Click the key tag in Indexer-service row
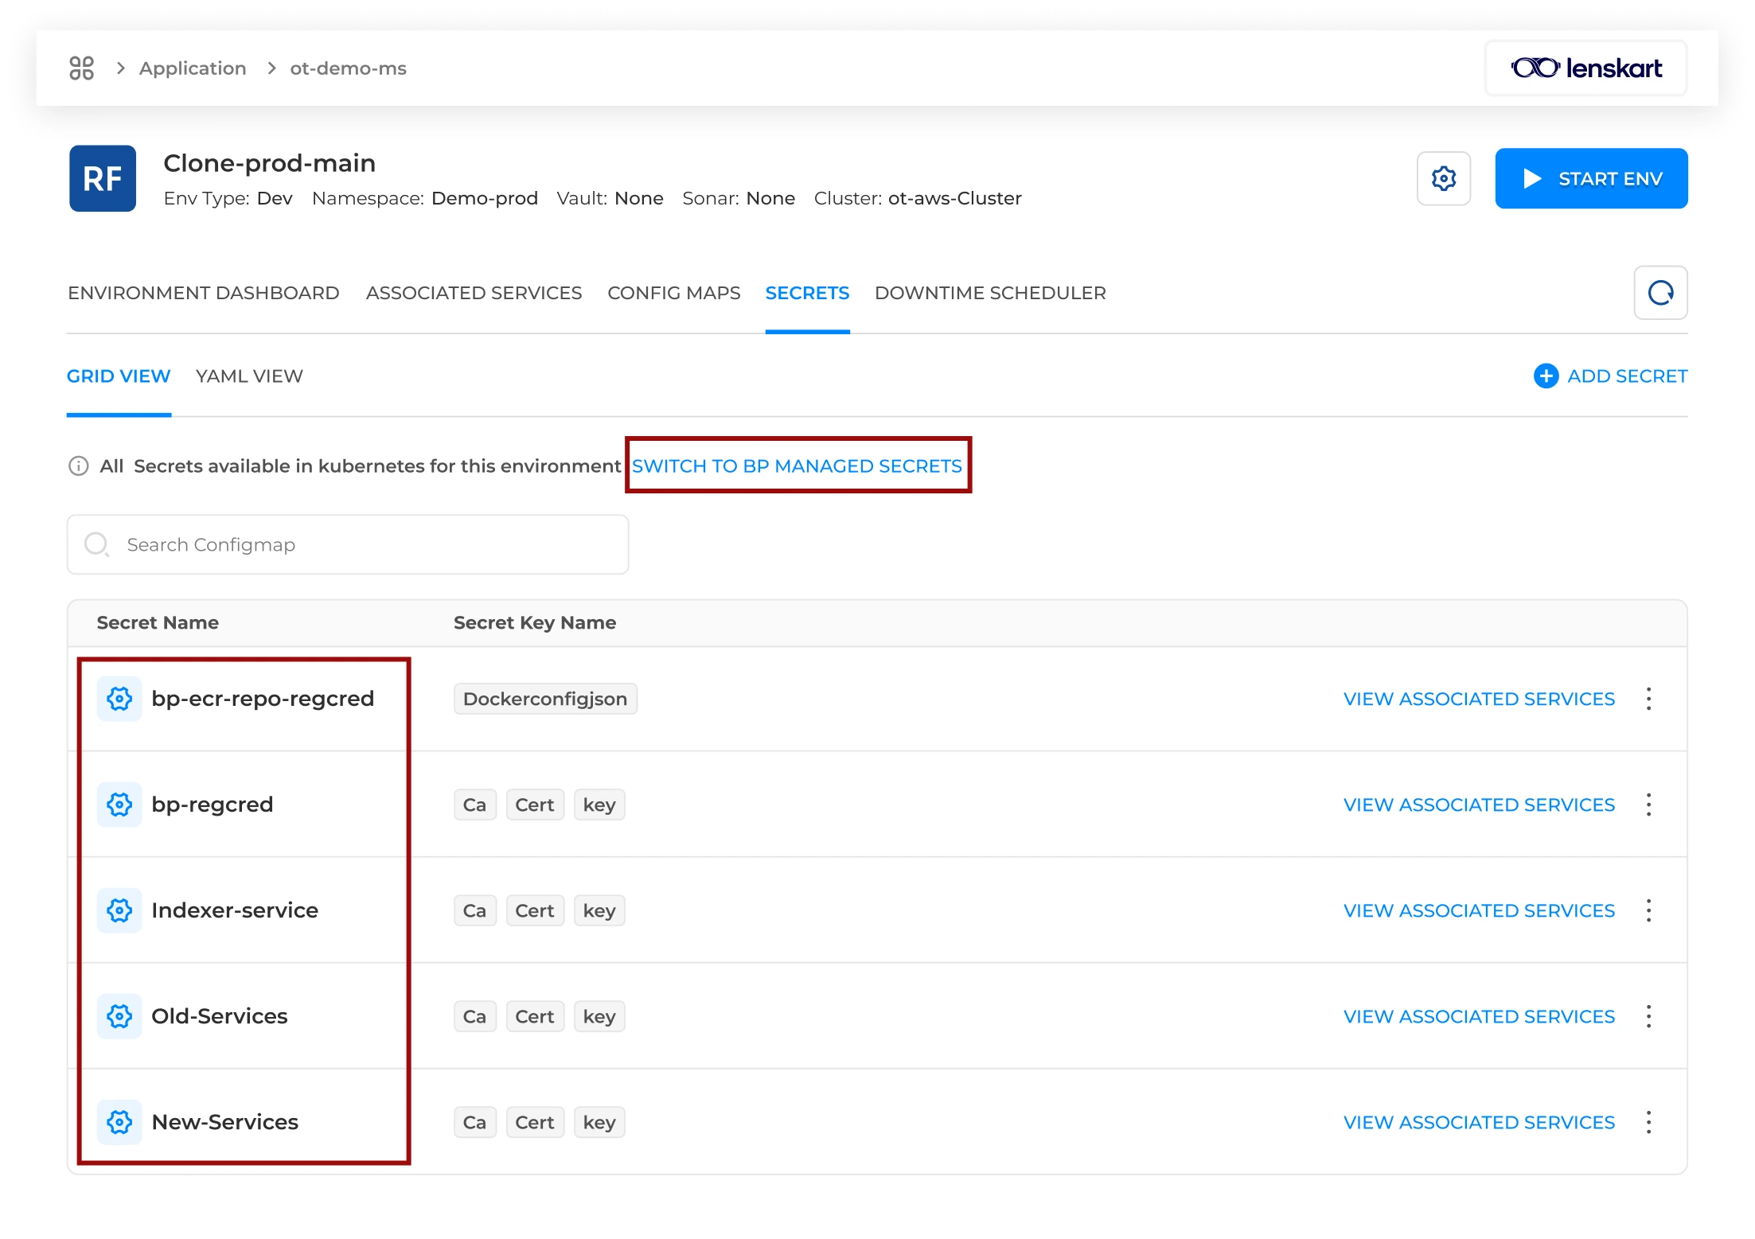The height and width of the screenshot is (1239, 1755). pyautogui.click(x=599, y=910)
